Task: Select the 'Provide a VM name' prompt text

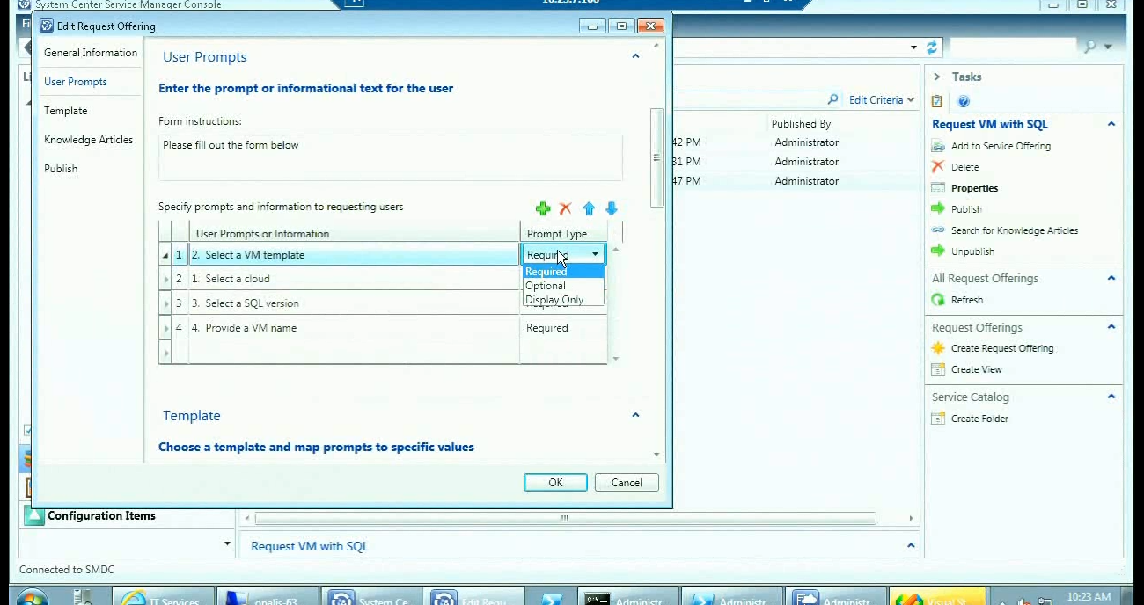Action: click(251, 328)
